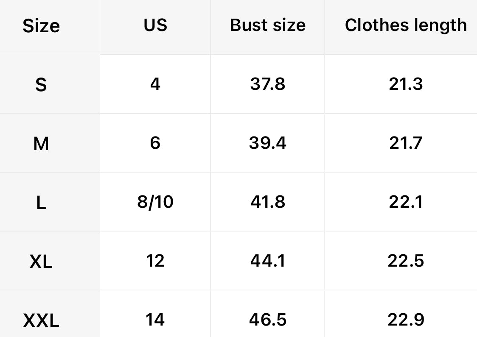Click the 46.5 bust size value

[268, 320]
